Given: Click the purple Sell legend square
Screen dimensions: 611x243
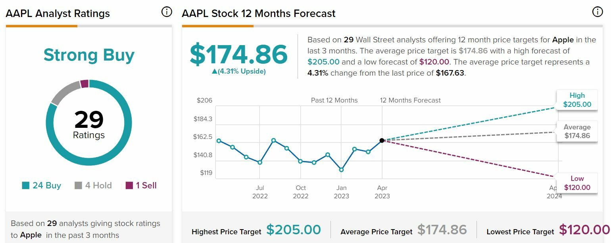Looking at the screenshot, I should coord(129,186).
